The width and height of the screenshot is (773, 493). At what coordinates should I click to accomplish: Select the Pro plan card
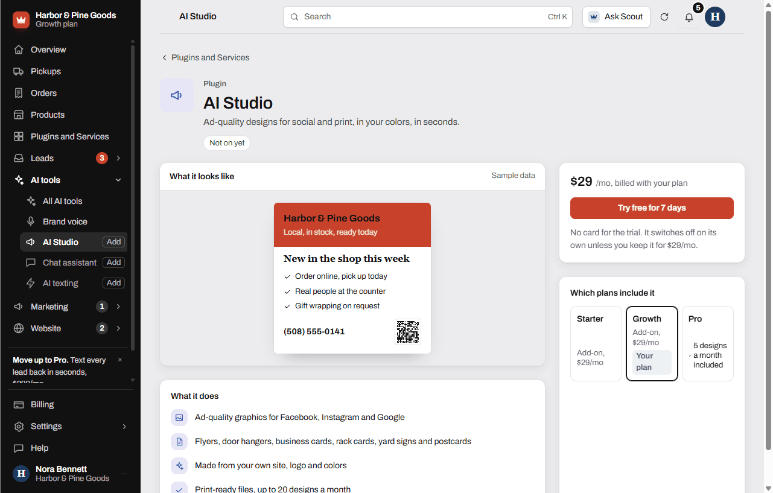click(708, 343)
